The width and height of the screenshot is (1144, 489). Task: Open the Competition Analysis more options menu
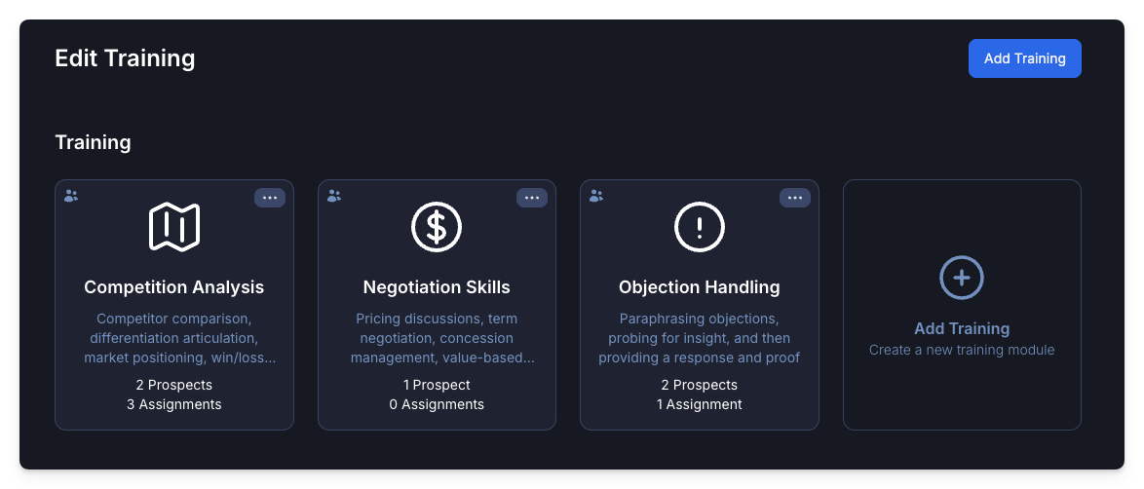(270, 198)
